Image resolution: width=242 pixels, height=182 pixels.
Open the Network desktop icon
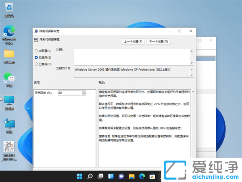tap(9, 126)
